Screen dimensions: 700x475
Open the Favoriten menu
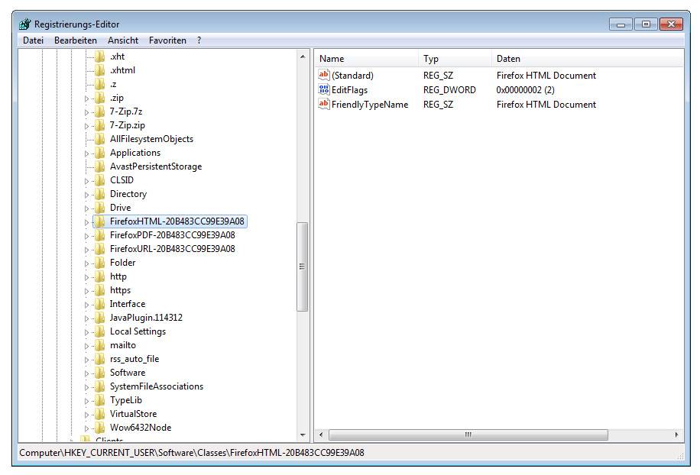(x=167, y=40)
